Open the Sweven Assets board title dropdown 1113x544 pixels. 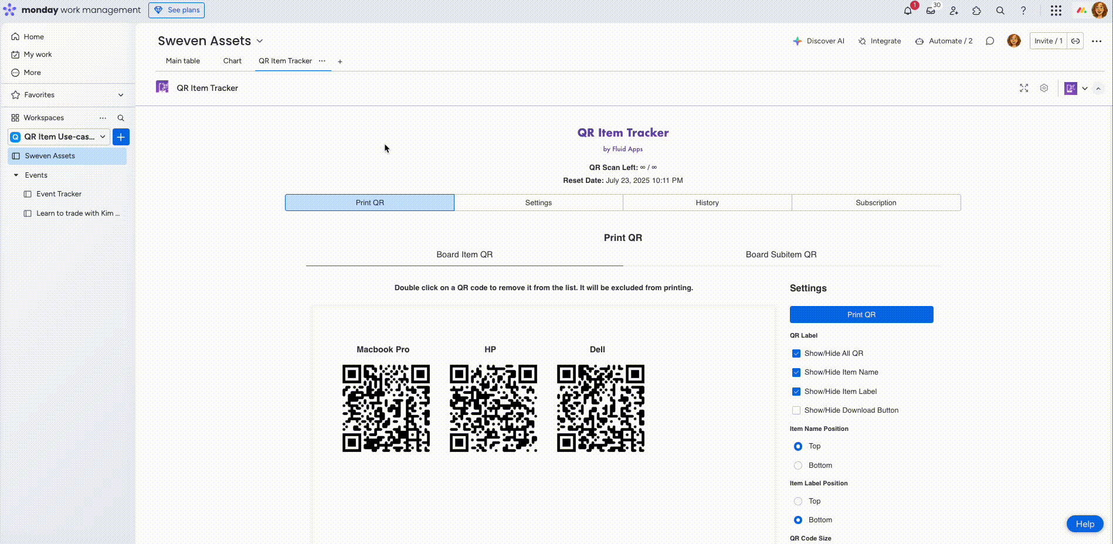[x=260, y=41]
